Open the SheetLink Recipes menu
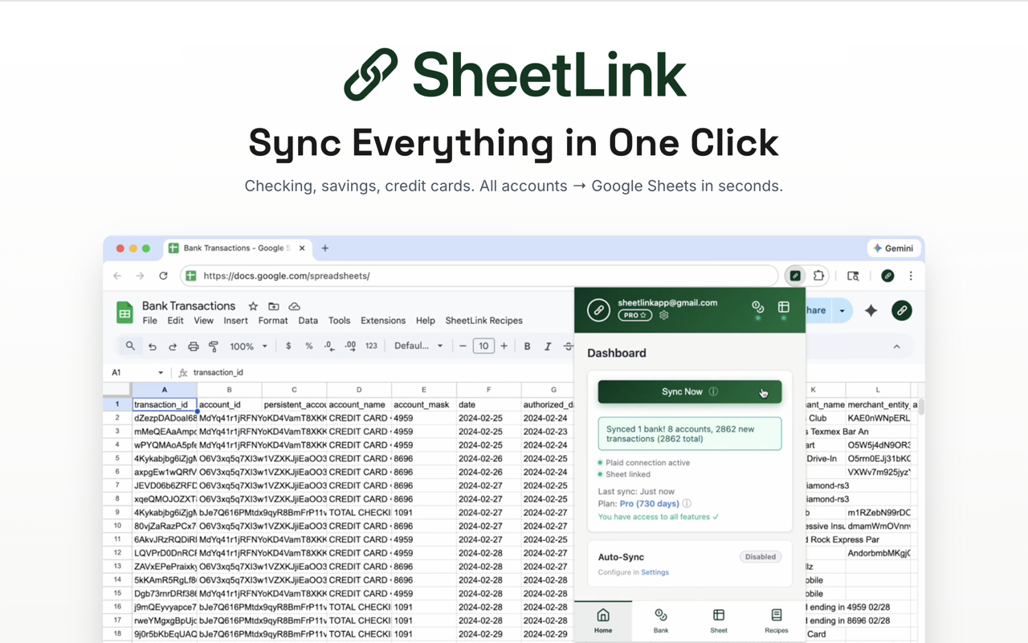The height and width of the screenshot is (643, 1028). pyautogui.click(x=483, y=321)
